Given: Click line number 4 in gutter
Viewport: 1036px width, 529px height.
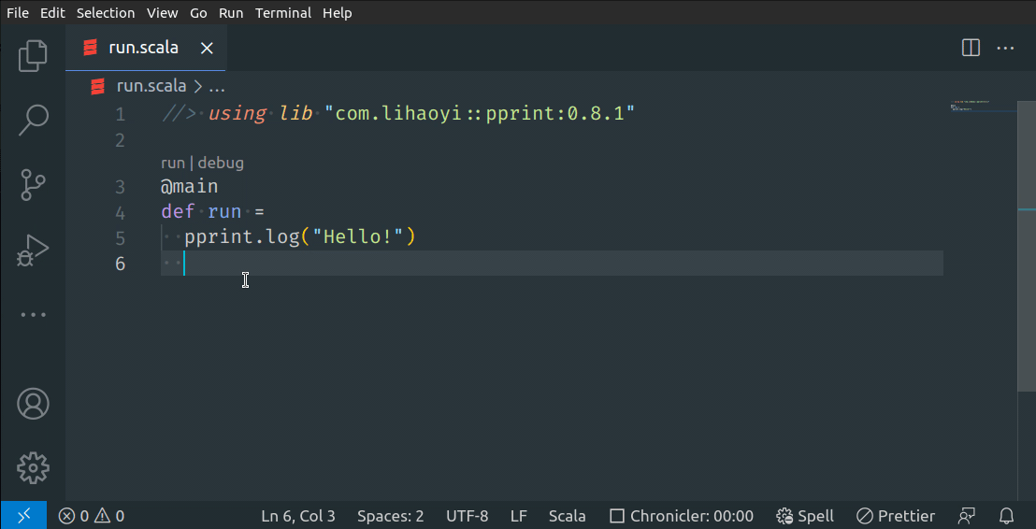Looking at the screenshot, I should [120, 213].
